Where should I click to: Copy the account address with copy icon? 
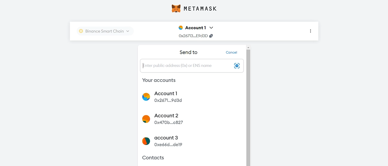click(211, 36)
